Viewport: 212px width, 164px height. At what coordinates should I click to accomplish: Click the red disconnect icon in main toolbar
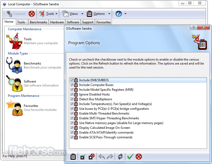32,14
